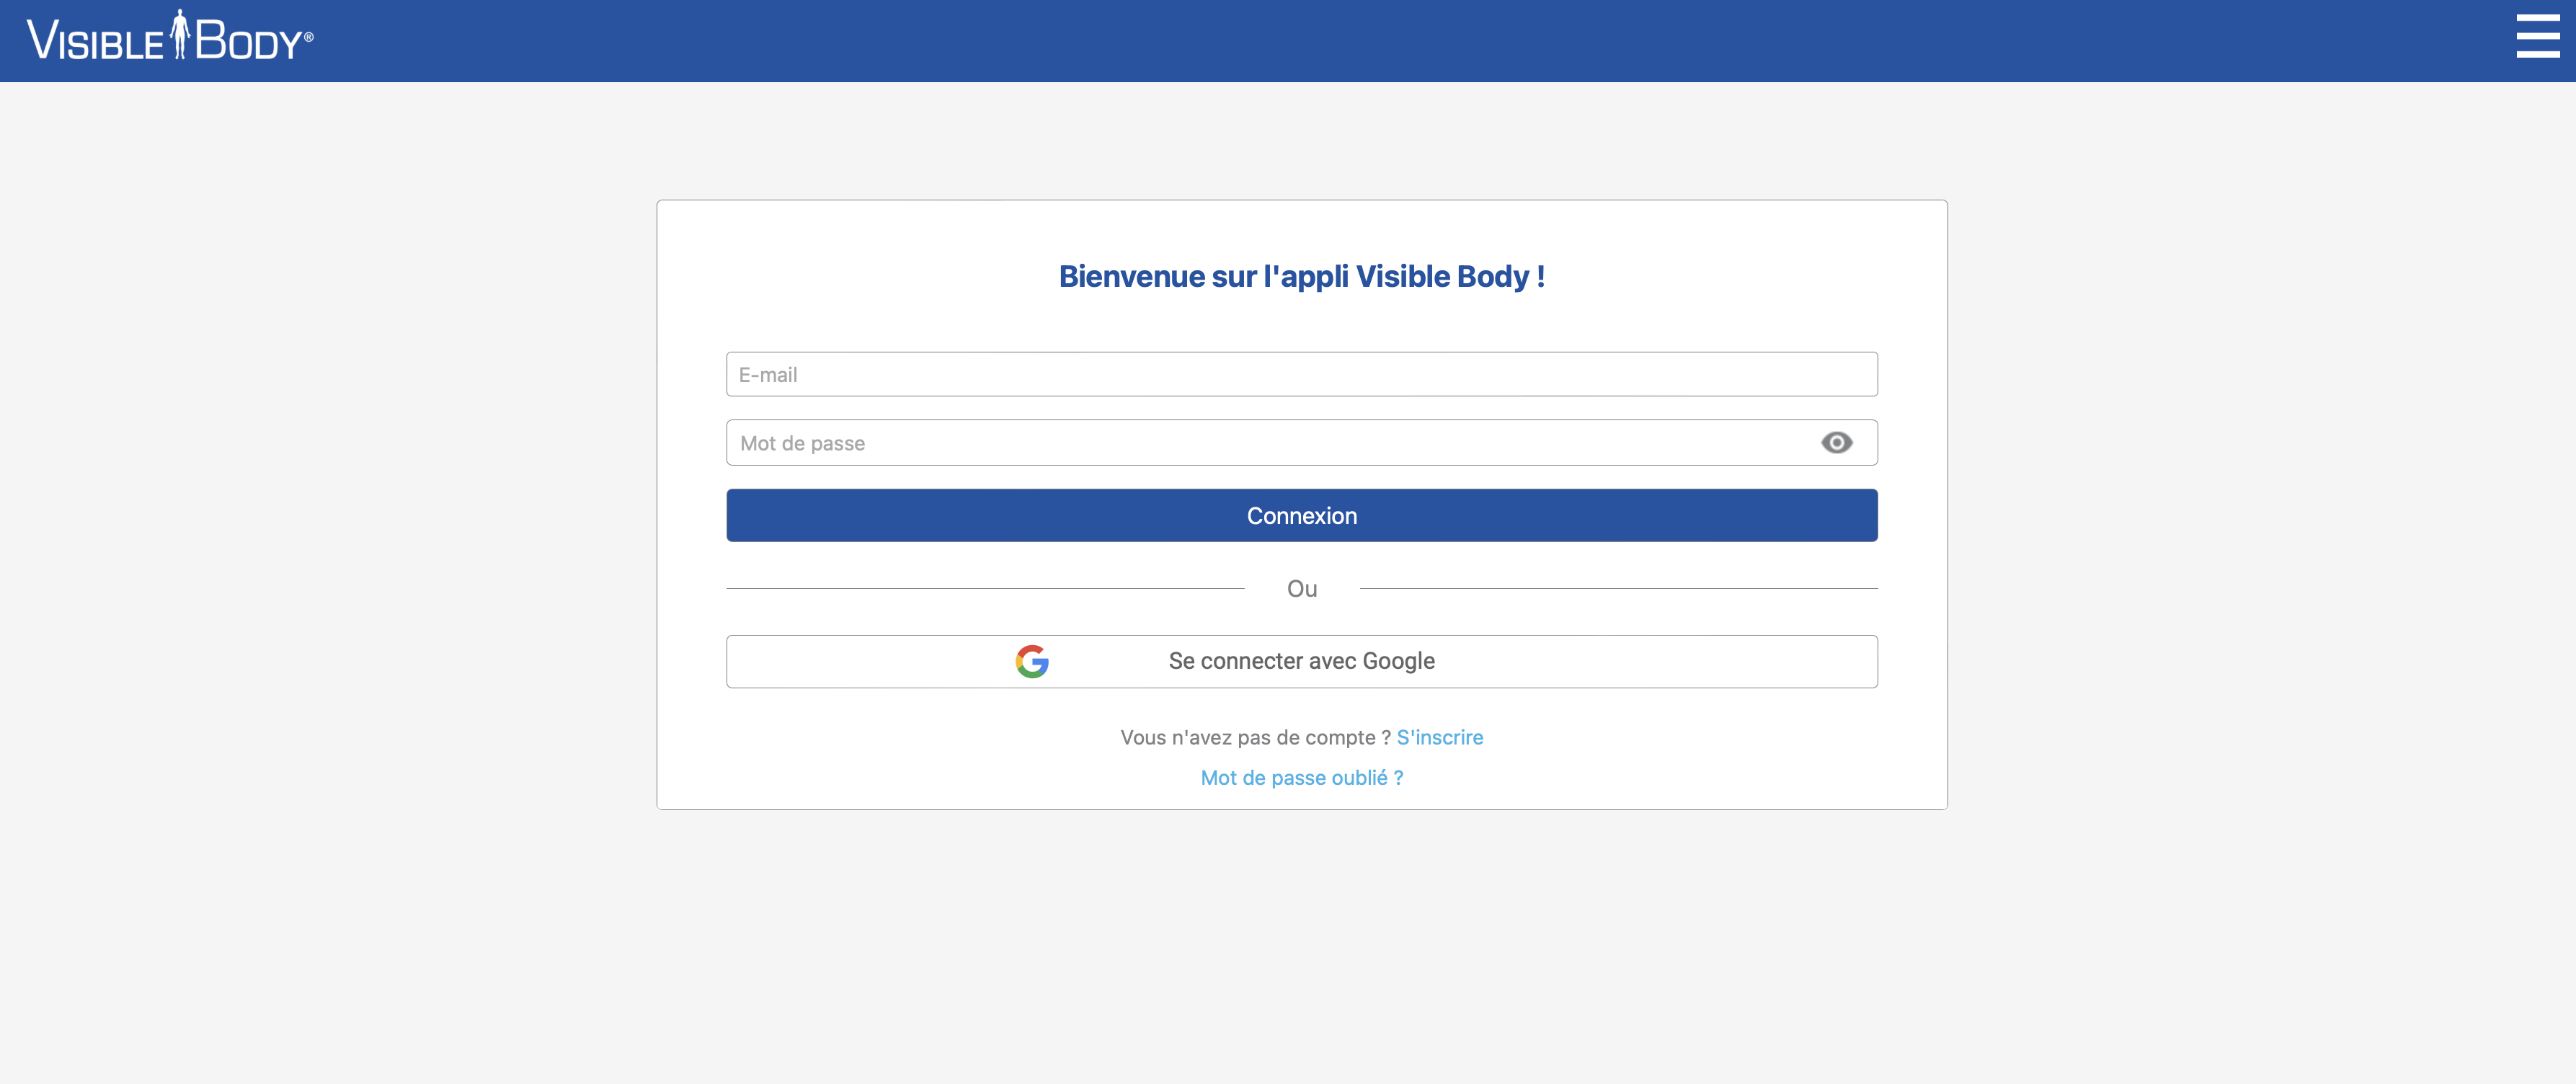Click the Connexion button

pyautogui.click(x=1301, y=515)
